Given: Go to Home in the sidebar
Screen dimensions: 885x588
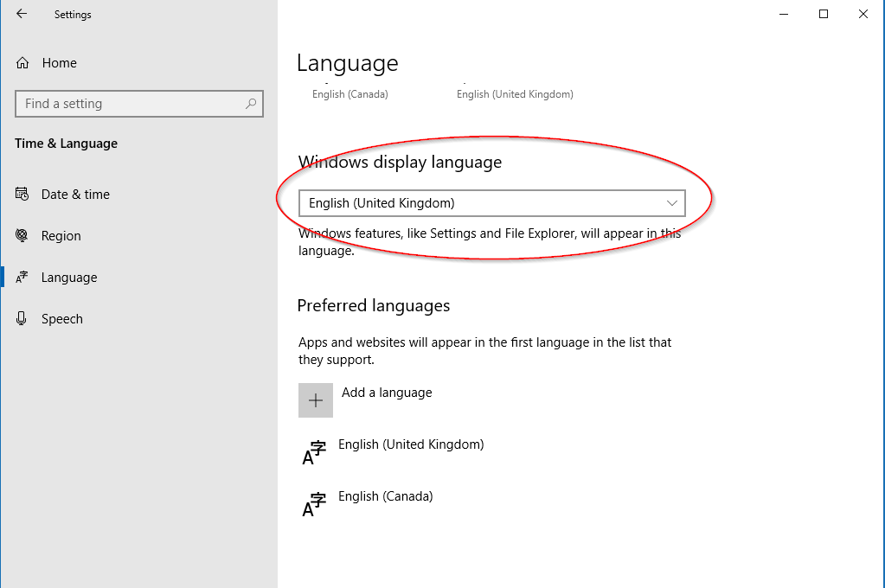Looking at the screenshot, I should coord(60,62).
